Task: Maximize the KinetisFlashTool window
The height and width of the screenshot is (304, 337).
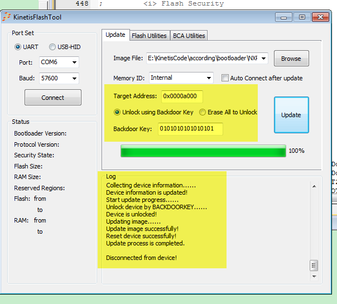Action: (x=302, y=17)
